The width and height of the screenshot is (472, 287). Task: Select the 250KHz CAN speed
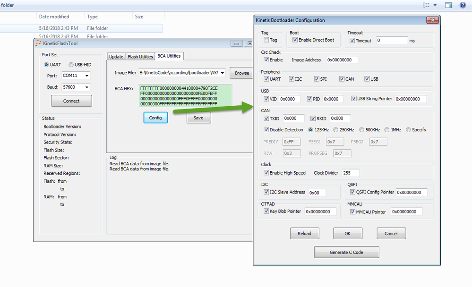pyautogui.click(x=335, y=130)
